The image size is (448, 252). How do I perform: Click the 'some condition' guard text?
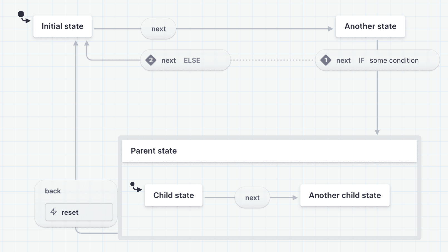pyautogui.click(x=394, y=60)
